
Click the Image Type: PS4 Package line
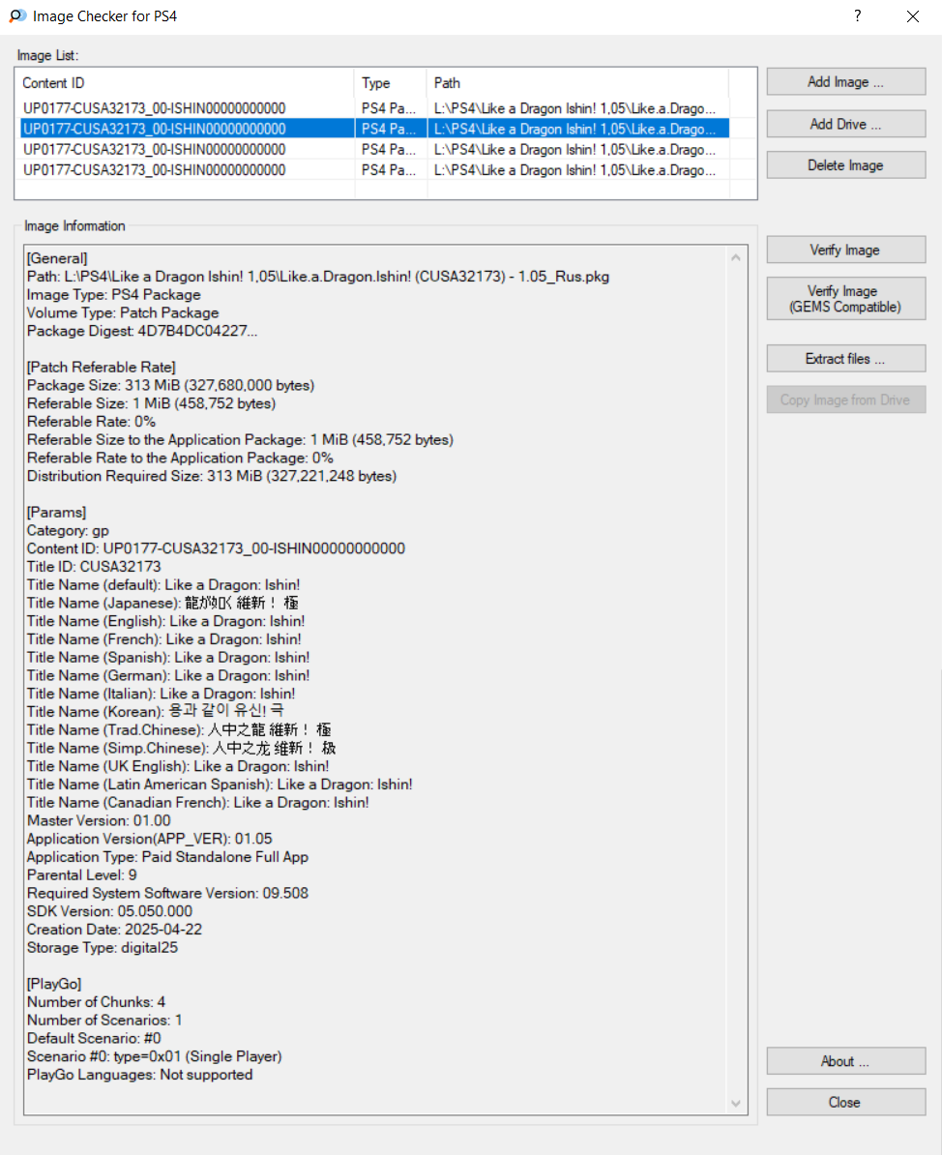(113, 295)
